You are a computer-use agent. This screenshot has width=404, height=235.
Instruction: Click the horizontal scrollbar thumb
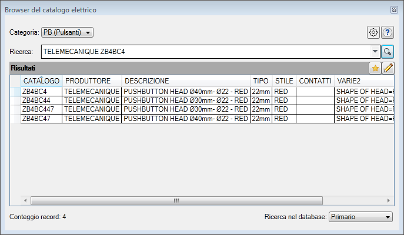pos(176,200)
